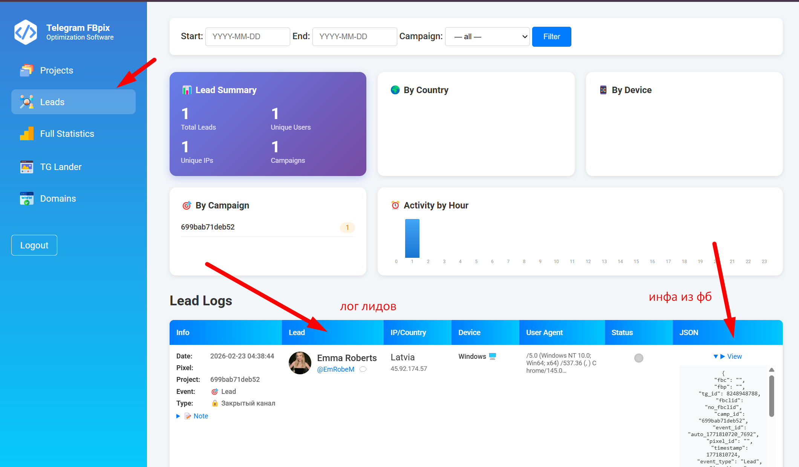Click Emma Roberts avatar thumbnail

[x=300, y=363]
